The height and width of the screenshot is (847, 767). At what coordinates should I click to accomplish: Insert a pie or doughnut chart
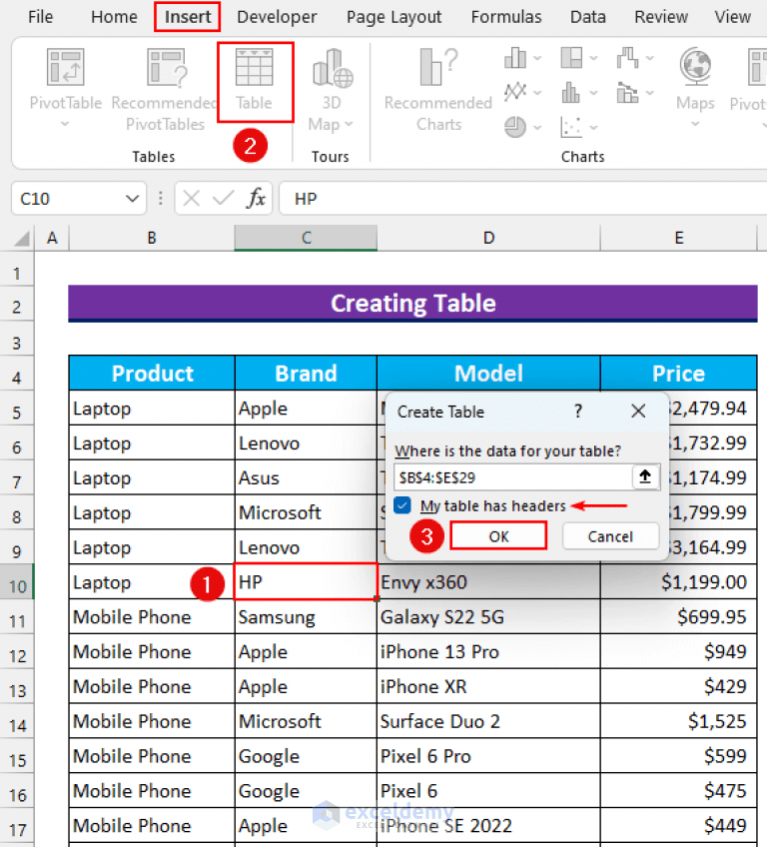(515, 128)
